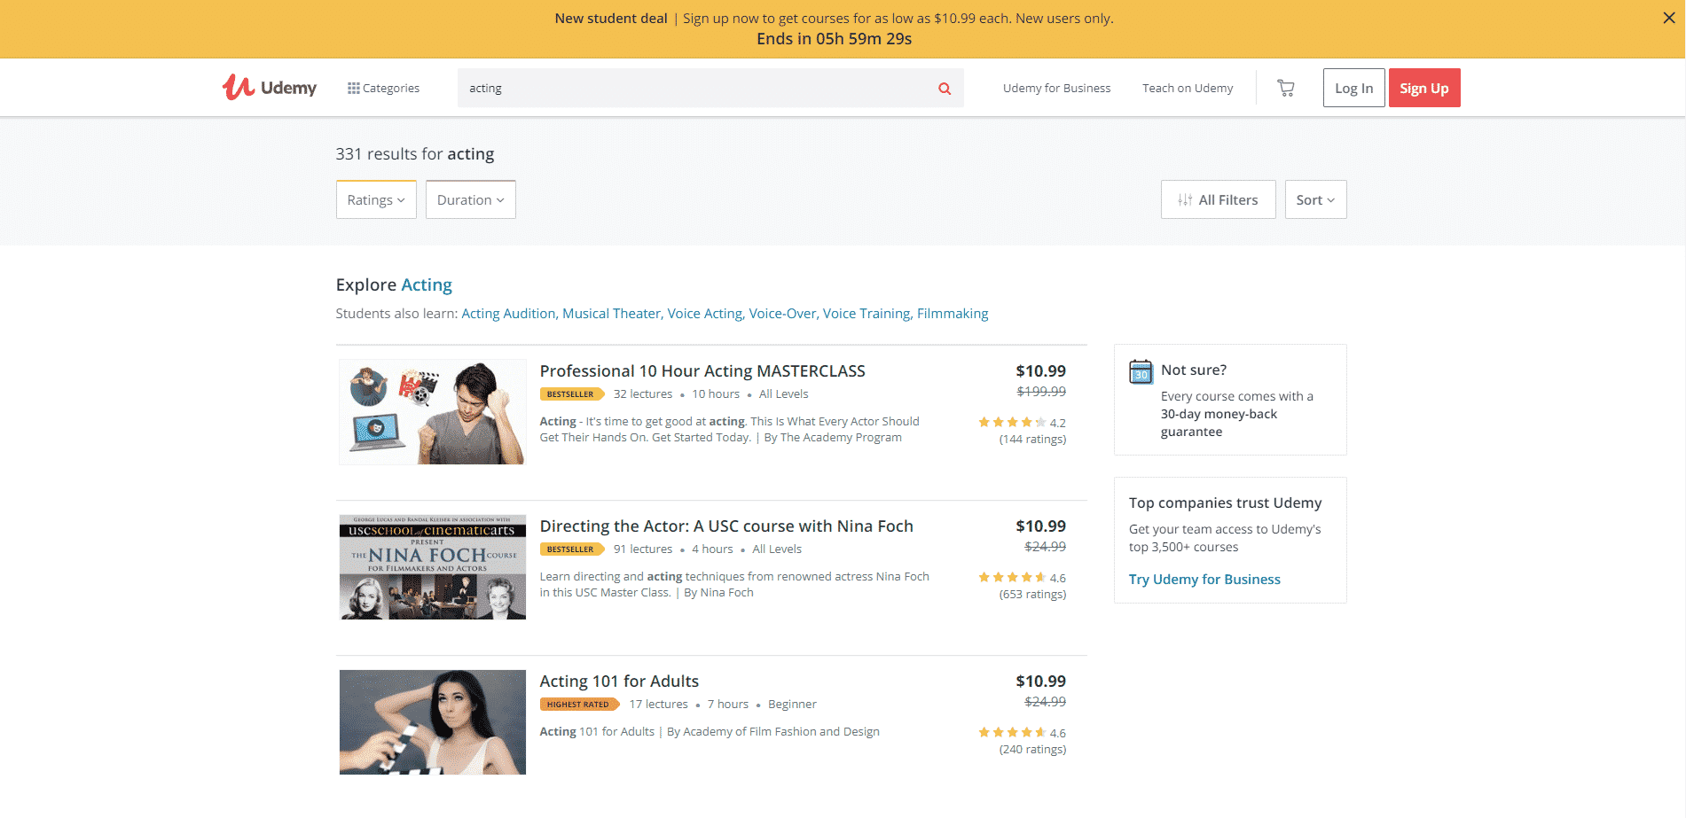The image size is (1686, 818).
Task: Open Musical Theater related topic
Action: tap(611, 314)
